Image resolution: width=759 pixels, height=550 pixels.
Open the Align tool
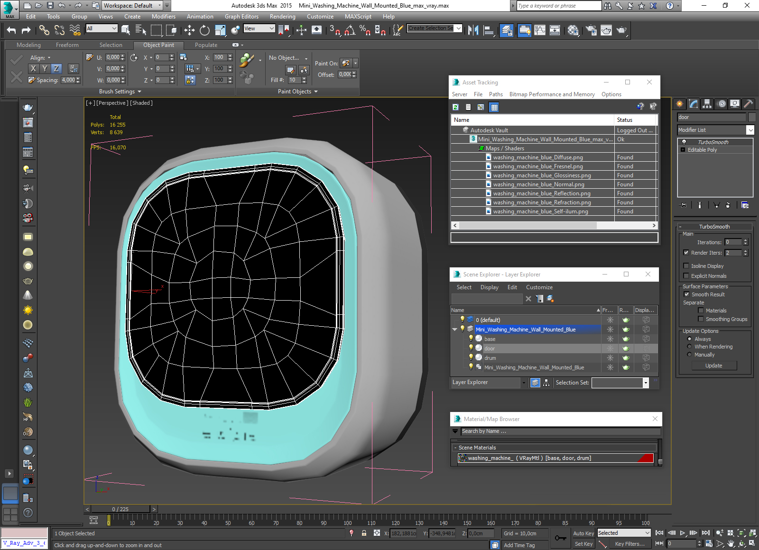point(489,30)
